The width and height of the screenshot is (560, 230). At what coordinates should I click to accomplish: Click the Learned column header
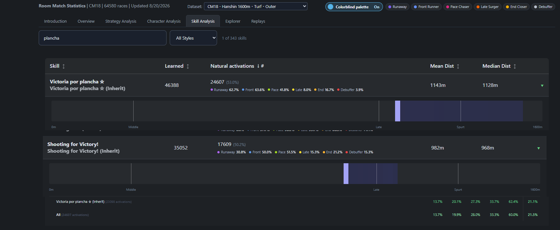click(x=174, y=66)
